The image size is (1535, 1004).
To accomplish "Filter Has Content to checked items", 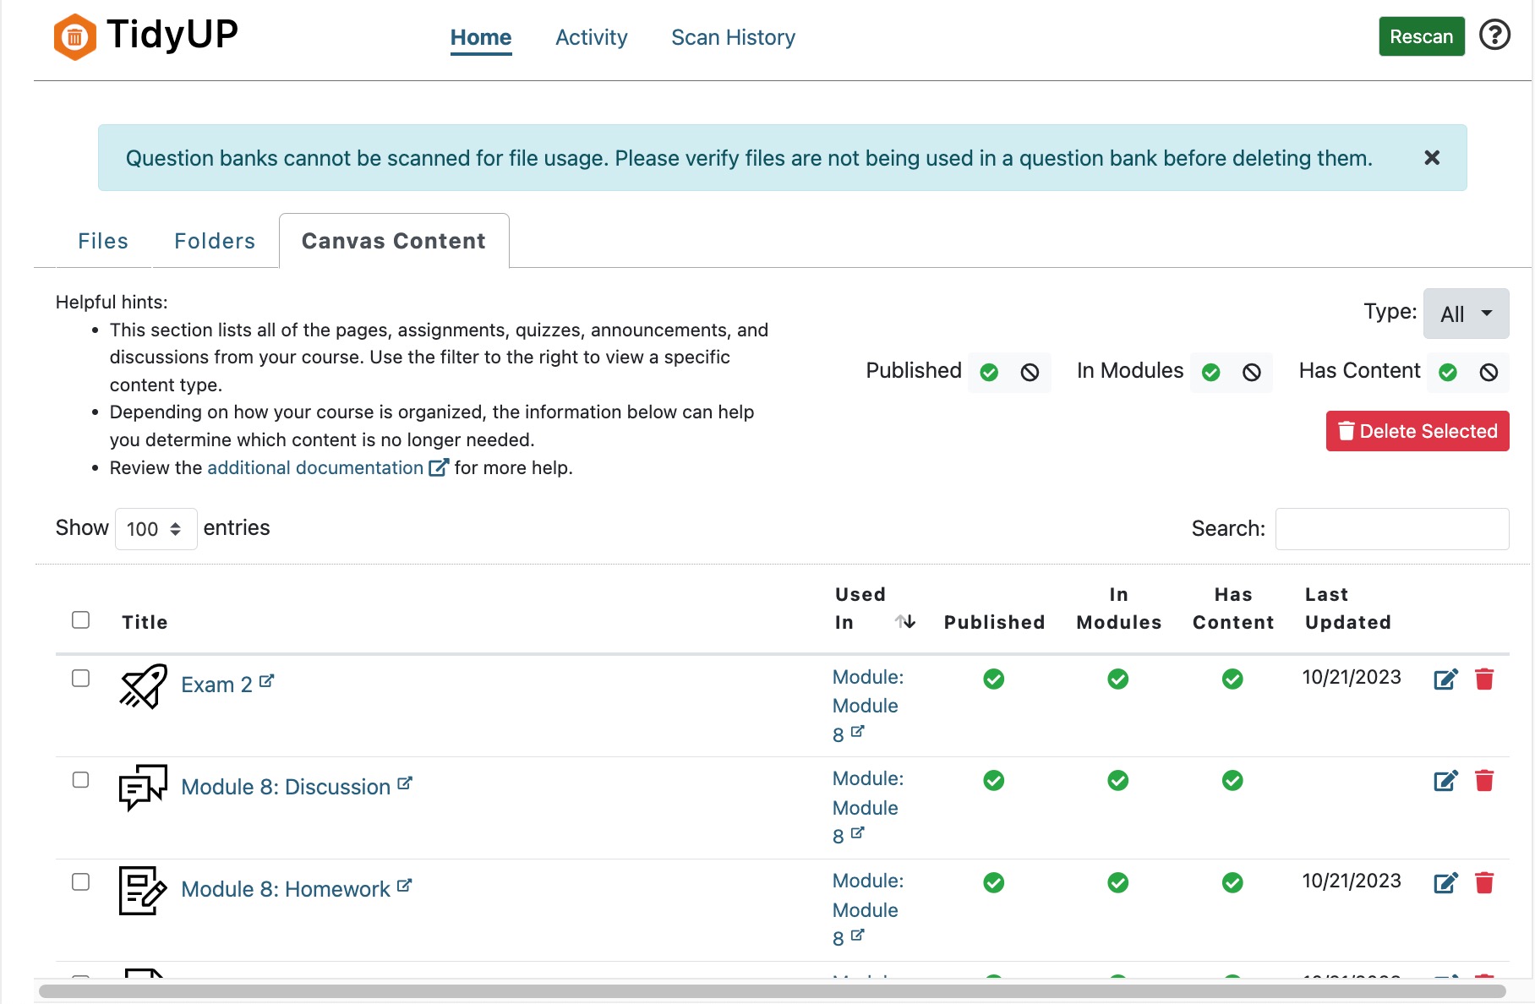I will click(x=1448, y=373).
